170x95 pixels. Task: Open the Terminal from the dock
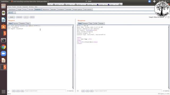3,40
